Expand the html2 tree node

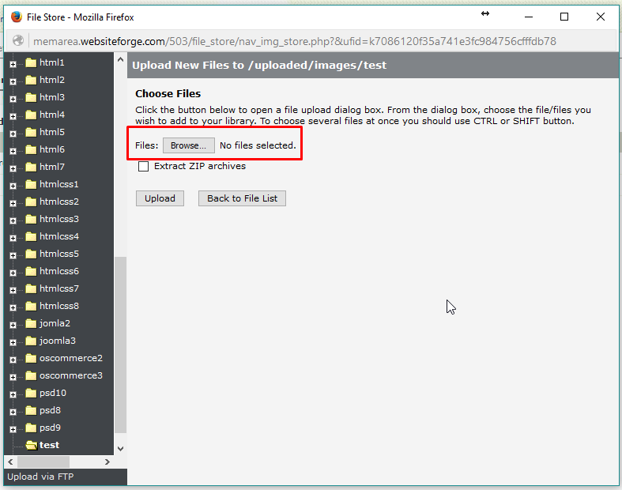pyautogui.click(x=13, y=81)
